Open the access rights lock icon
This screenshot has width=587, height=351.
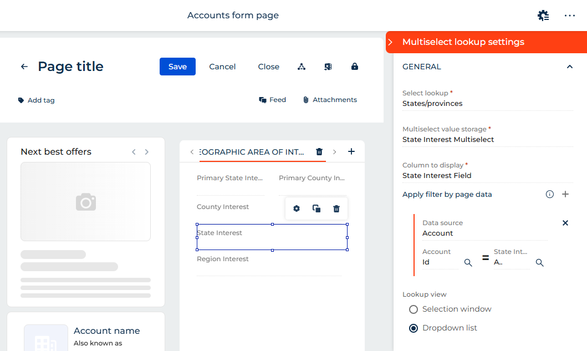(x=354, y=67)
